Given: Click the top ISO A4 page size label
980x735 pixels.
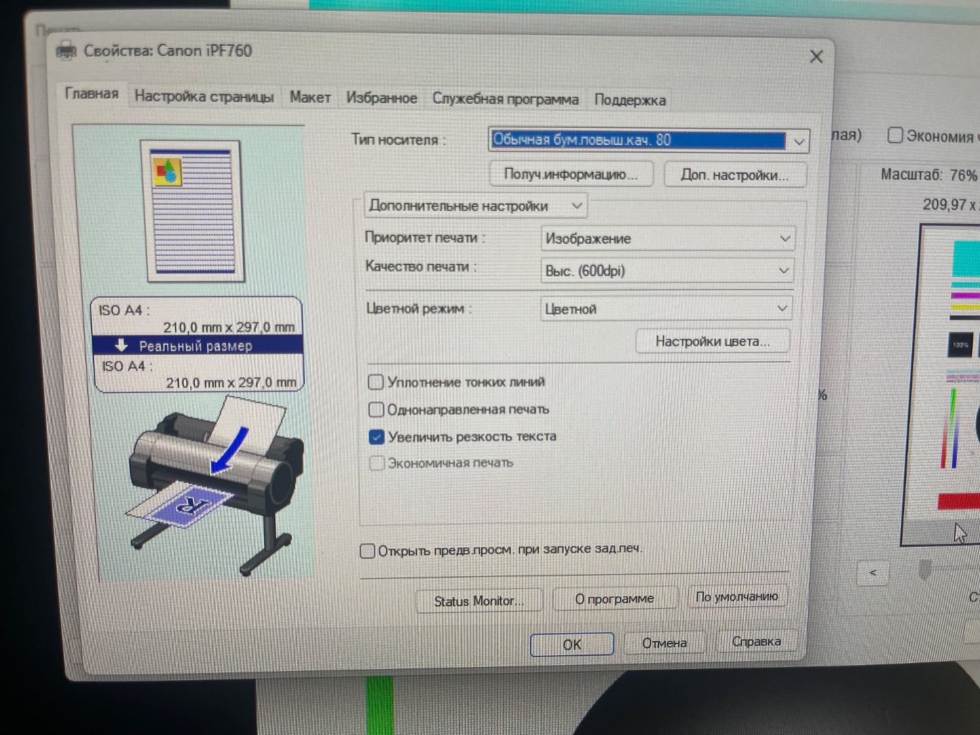Looking at the screenshot, I should pyautogui.click(x=124, y=310).
